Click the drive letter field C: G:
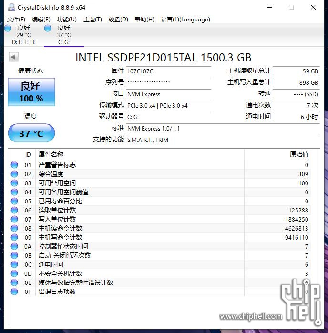 point(168,117)
